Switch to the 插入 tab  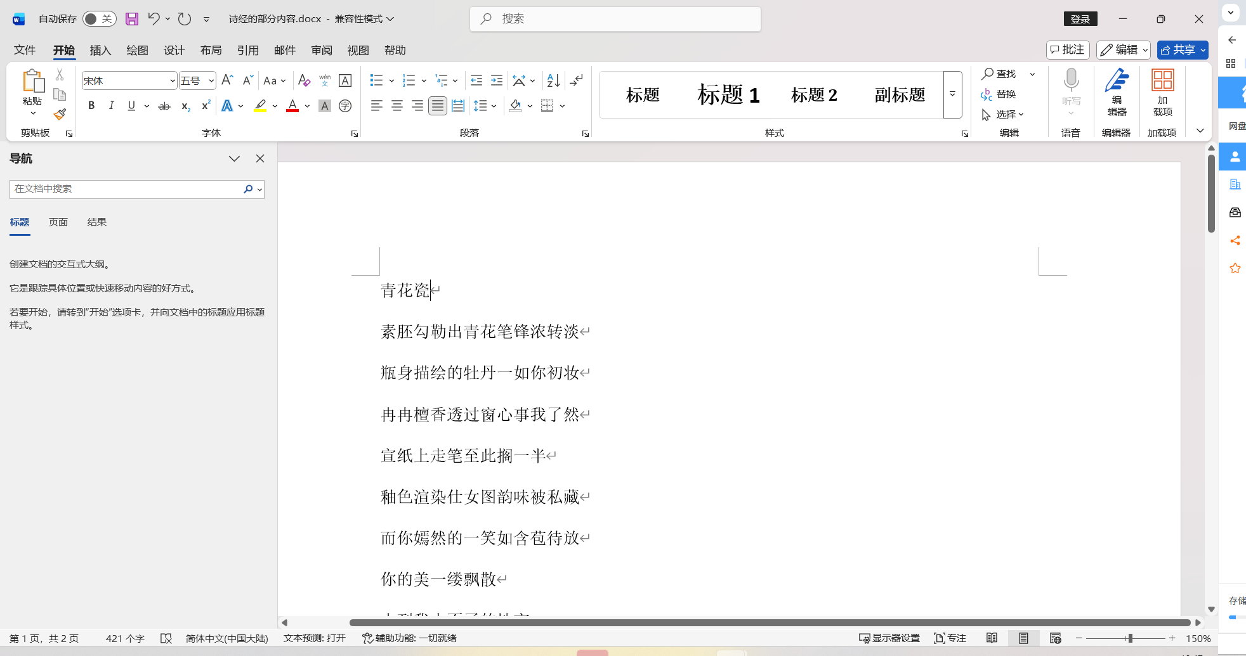tap(100, 50)
